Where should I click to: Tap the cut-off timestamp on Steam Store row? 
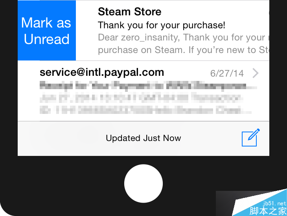(x=269, y=13)
